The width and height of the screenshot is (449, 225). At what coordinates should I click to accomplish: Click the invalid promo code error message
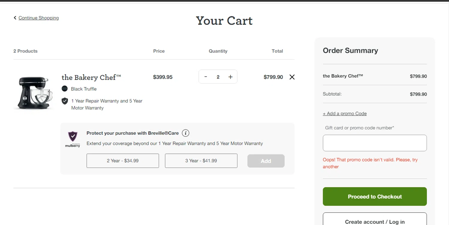[370, 163]
